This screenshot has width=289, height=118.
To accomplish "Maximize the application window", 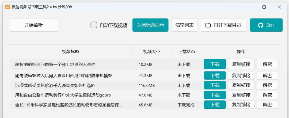I will tap(264, 7).
